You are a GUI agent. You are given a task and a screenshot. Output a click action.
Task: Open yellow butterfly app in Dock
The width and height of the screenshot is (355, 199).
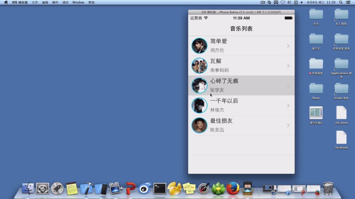[x=174, y=188]
